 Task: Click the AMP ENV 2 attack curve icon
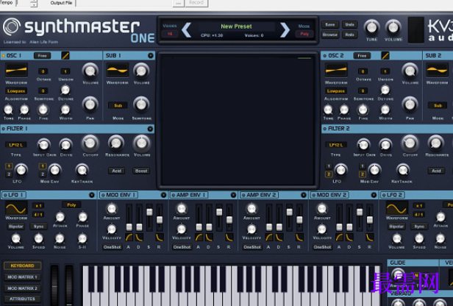(268, 238)
